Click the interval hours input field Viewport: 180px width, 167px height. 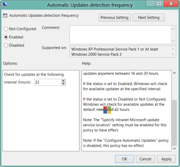(48, 82)
